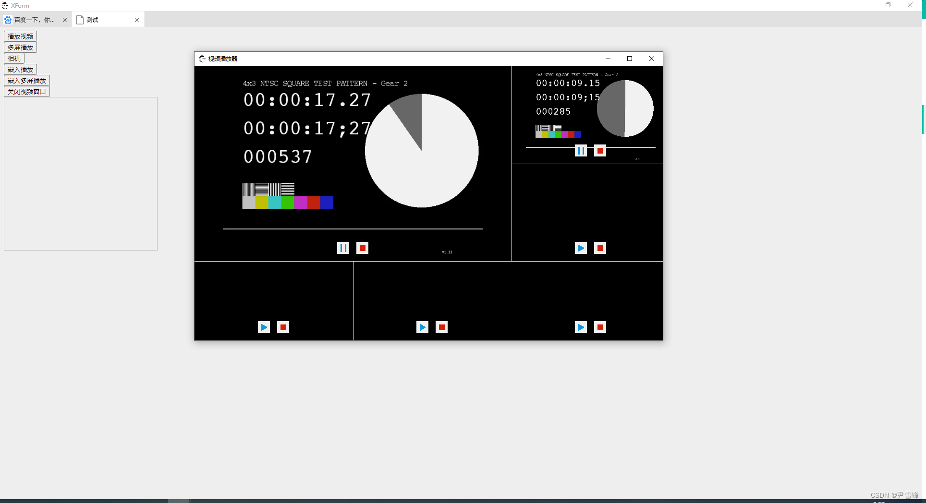Image resolution: width=926 pixels, height=503 pixels.
Task: Click the 视频播放器 title bar icon
Action: click(x=202, y=59)
